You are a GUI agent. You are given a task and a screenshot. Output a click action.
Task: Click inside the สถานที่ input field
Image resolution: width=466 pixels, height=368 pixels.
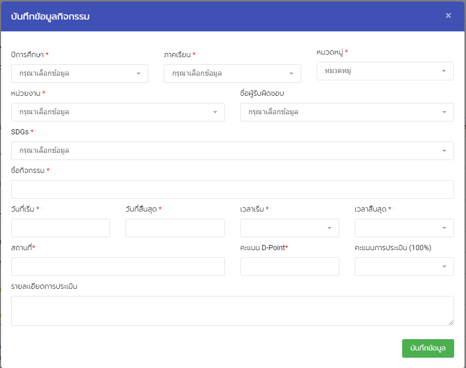pos(118,267)
